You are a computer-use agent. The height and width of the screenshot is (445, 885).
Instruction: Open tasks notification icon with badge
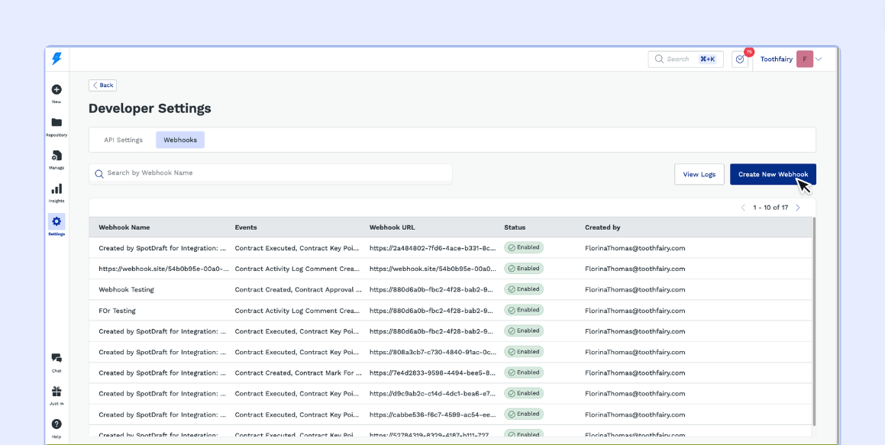pos(739,60)
